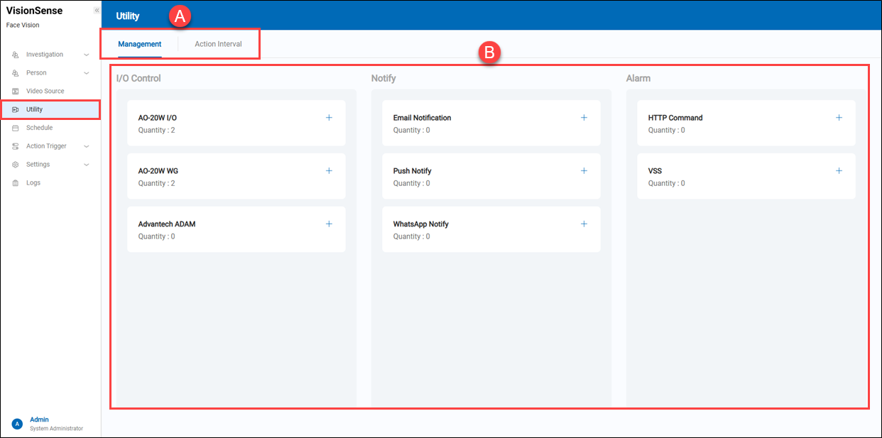Click the plus icon for AO-20W I/O
Viewport: 882px width, 438px height.
pos(329,118)
